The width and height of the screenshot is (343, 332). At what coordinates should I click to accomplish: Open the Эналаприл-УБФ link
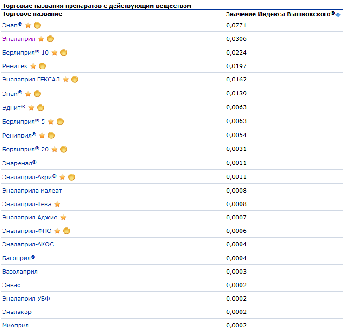point(26,298)
